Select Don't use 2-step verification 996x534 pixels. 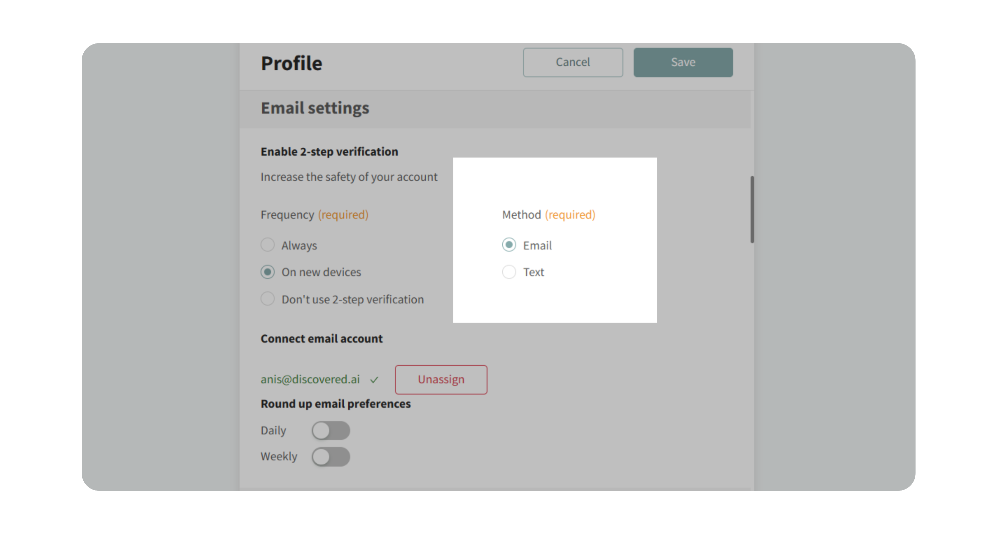click(268, 299)
